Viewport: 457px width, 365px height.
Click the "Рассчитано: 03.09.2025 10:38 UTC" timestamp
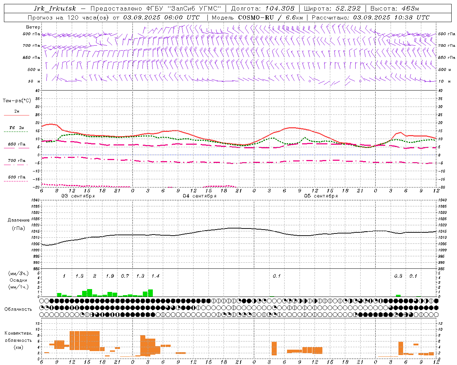pos(371,17)
